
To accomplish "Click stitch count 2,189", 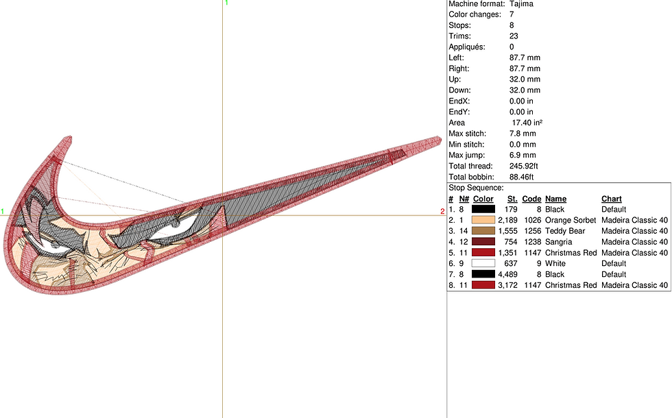I will tap(507, 220).
